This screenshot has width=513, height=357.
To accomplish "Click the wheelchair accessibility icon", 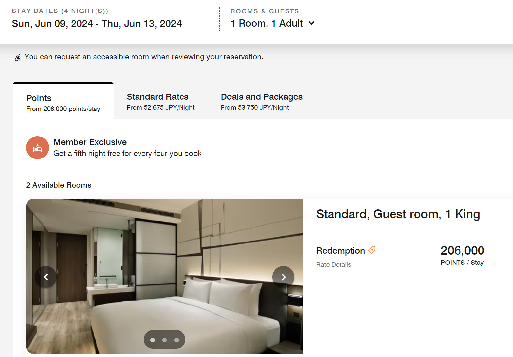I will click(18, 58).
